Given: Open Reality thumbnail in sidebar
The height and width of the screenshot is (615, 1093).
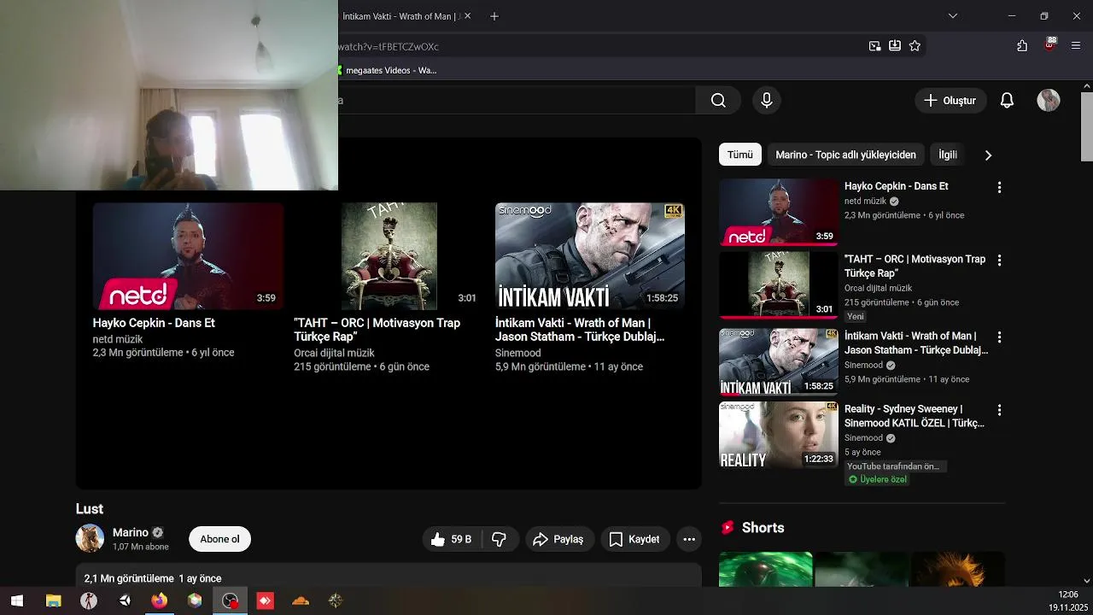Looking at the screenshot, I should click(778, 436).
